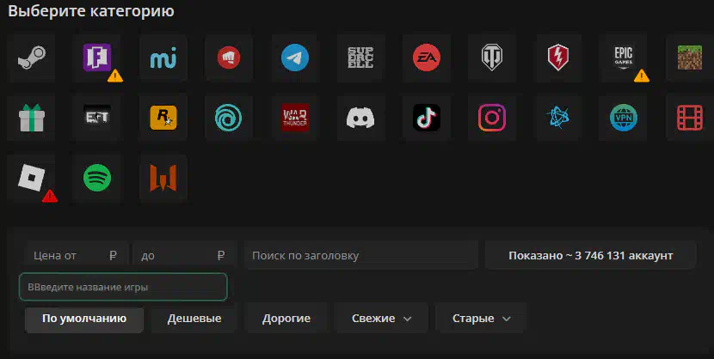Sort by 'Дешевые' cheapest first

coord(194,318)
